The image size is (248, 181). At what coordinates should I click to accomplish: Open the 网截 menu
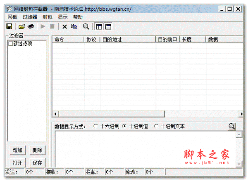[x=12, y=17]
